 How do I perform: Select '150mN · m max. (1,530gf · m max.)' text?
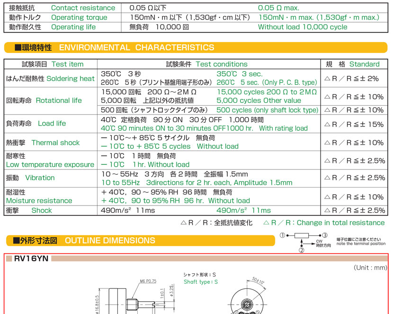click(319, 18)
